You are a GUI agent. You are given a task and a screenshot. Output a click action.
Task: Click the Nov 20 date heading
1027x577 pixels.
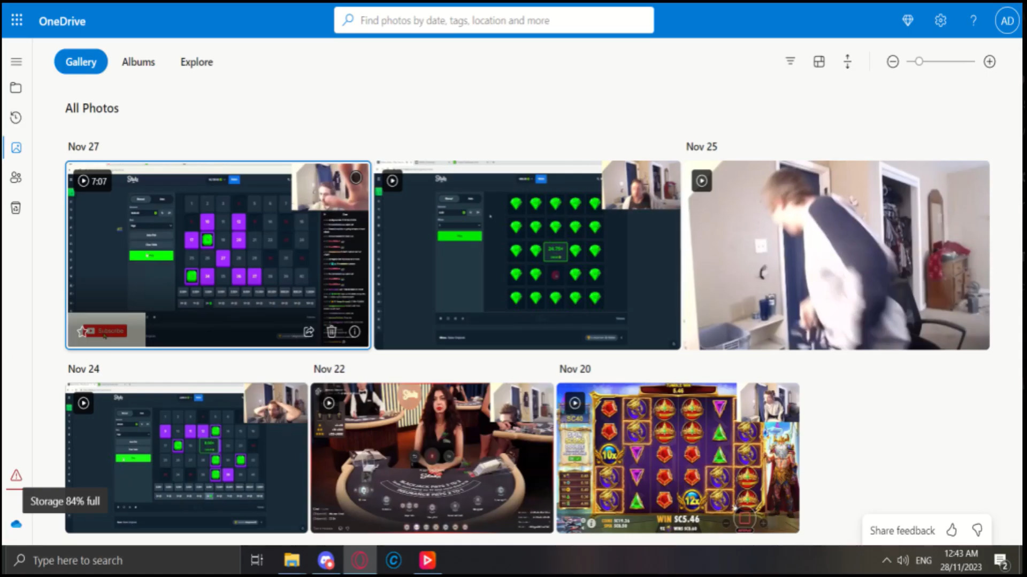(x=575, y=369)
